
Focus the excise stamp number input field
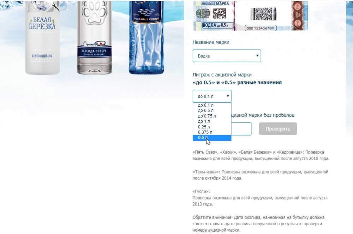click(241, 129)
